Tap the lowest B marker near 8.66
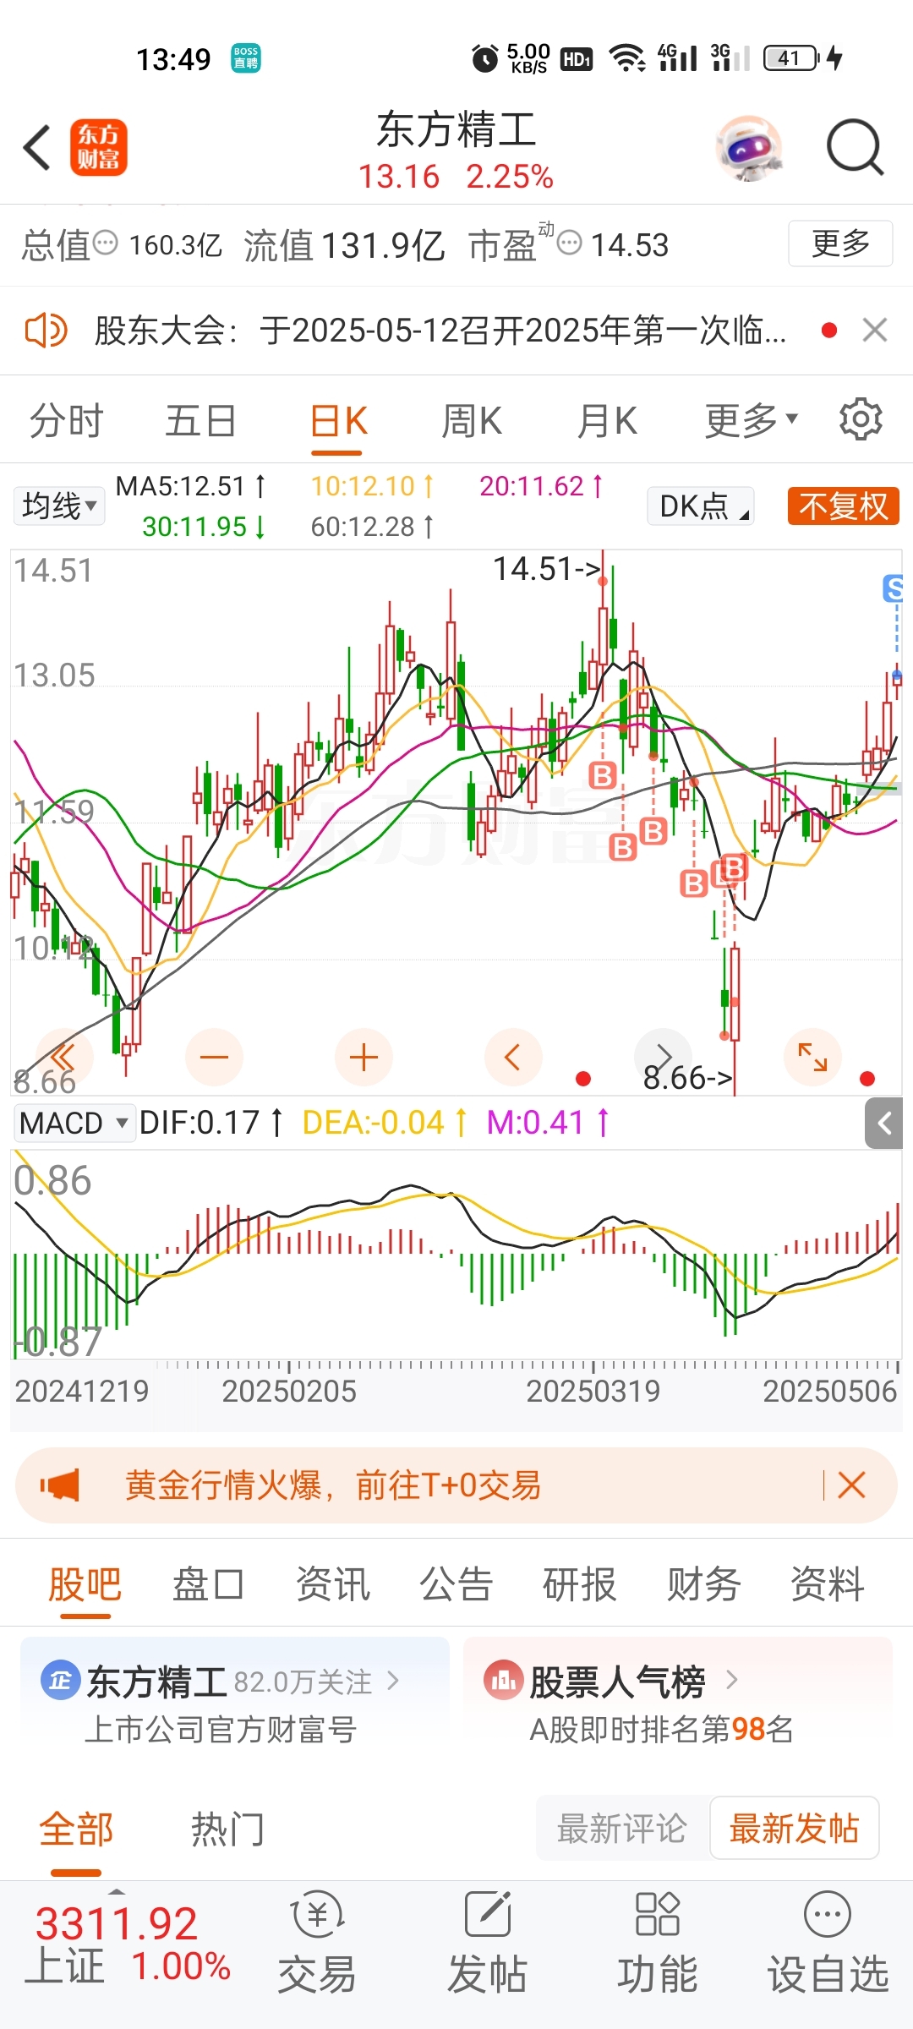 (693, 884)
